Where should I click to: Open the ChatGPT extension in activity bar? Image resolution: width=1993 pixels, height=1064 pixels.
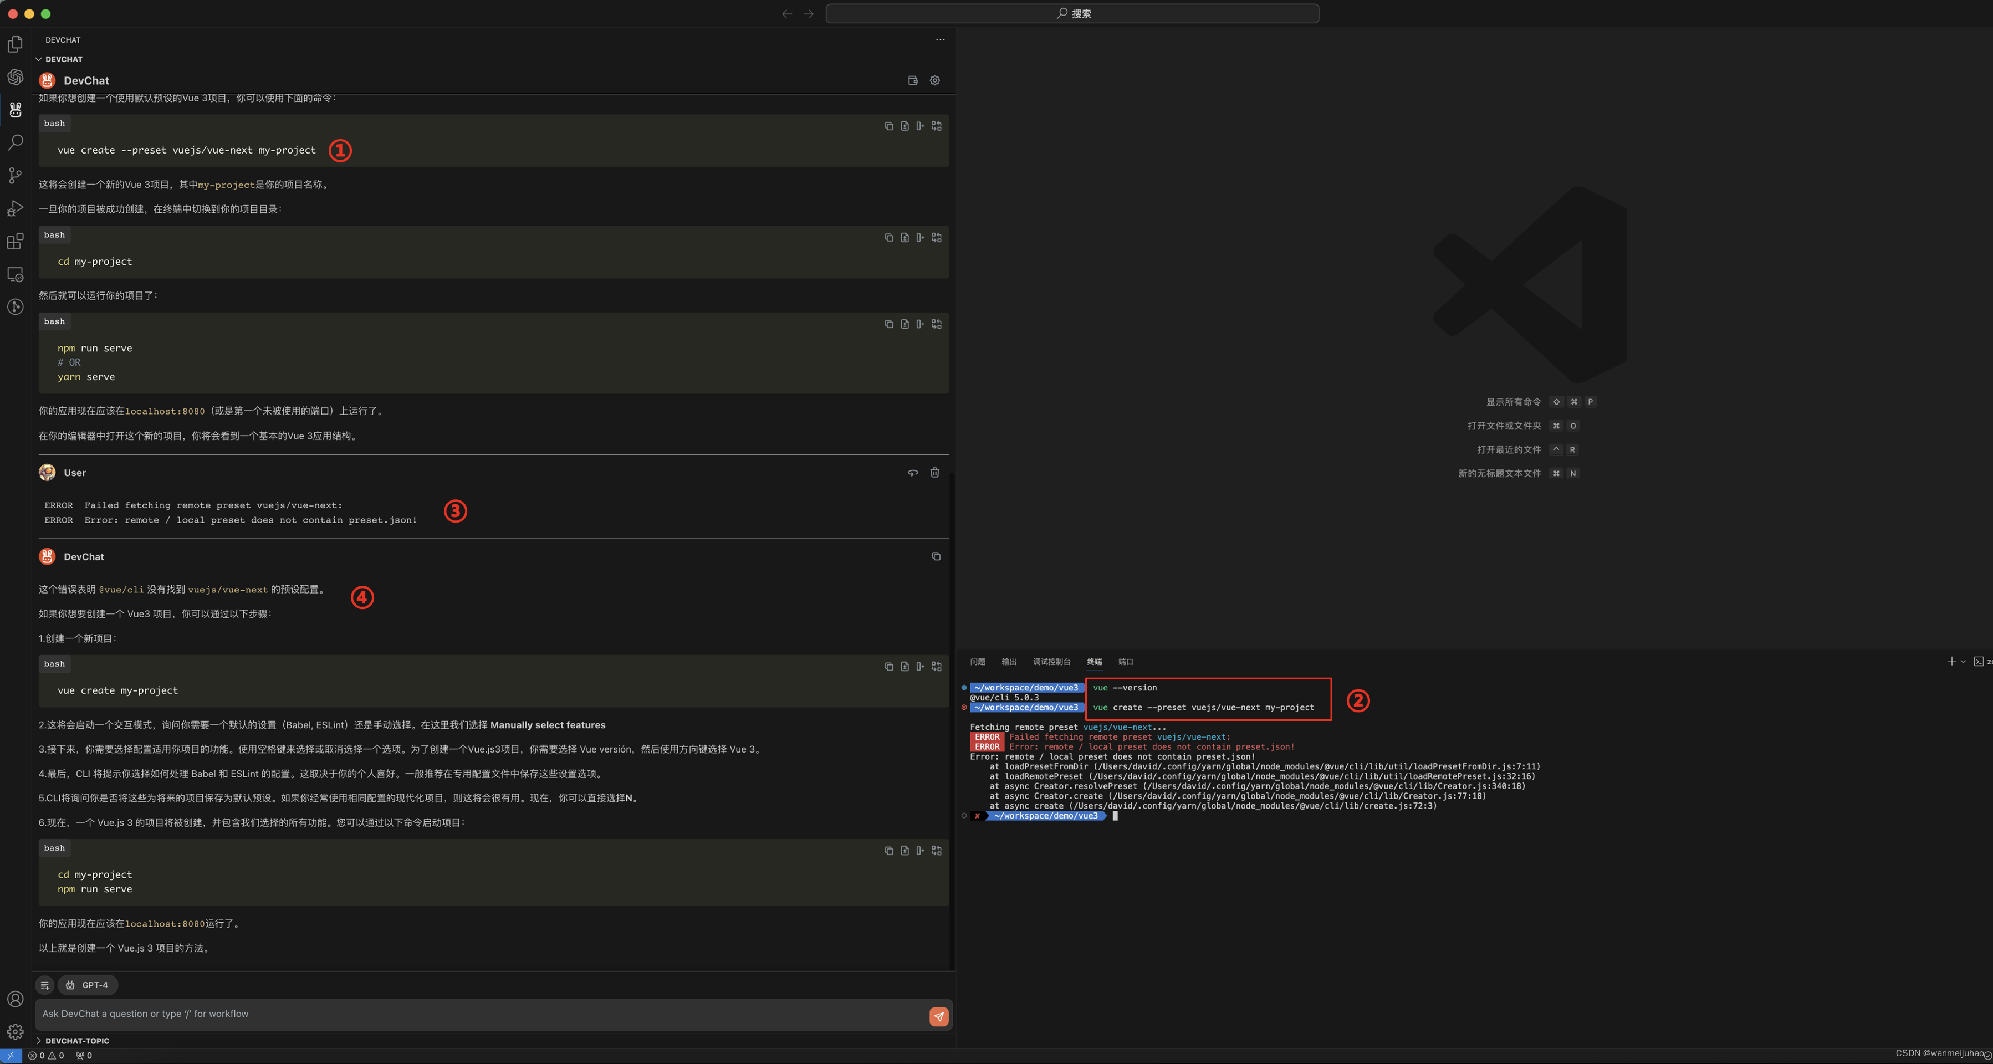[16, 76]
